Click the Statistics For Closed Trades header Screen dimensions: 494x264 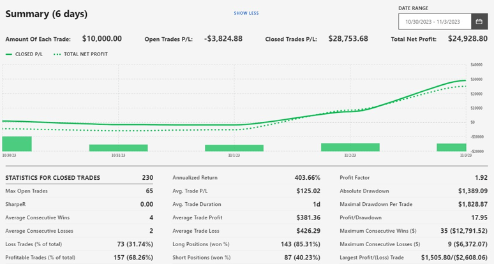(x=53, y=178)
